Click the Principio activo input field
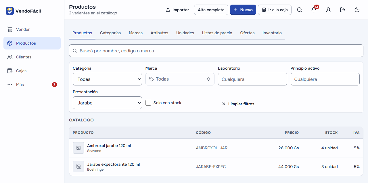The width and height of the screenshot is (368, 183). (325, 79)
